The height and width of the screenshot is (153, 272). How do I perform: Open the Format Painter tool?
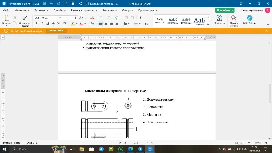point(24,21)
